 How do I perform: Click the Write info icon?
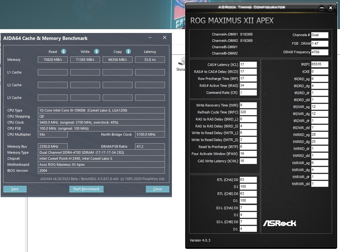97,51
